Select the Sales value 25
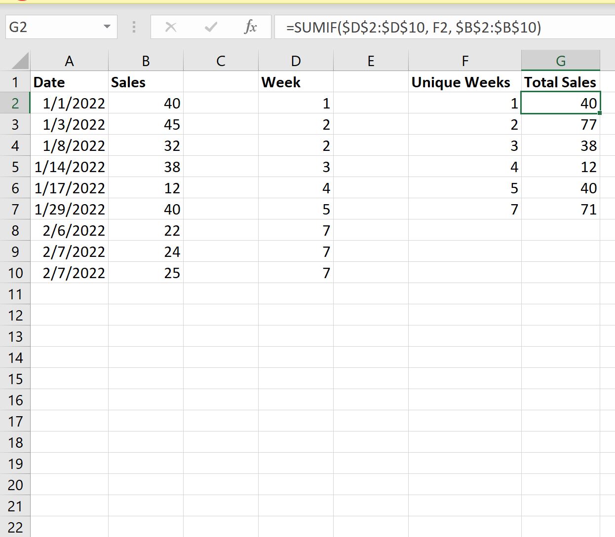 146,273
